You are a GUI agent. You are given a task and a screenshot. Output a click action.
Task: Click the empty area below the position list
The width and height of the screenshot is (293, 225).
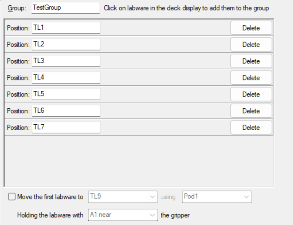[x=139, y=161]
